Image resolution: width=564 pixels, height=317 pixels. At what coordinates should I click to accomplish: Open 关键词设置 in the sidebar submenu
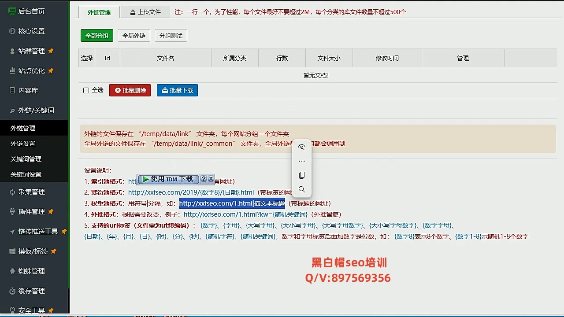click(26, 174)
